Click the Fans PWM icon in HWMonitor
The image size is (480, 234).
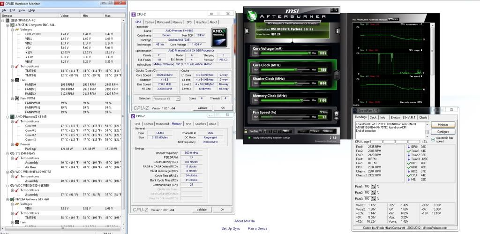(x=17, y=98)
